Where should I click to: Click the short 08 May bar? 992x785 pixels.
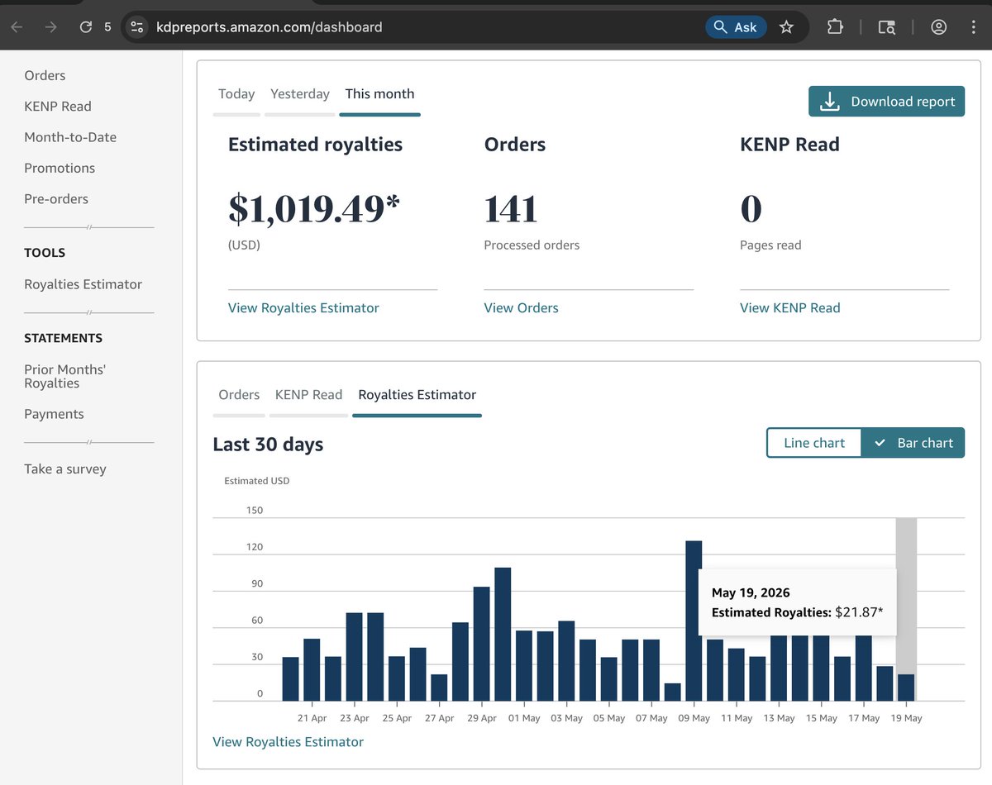point(672,692)
